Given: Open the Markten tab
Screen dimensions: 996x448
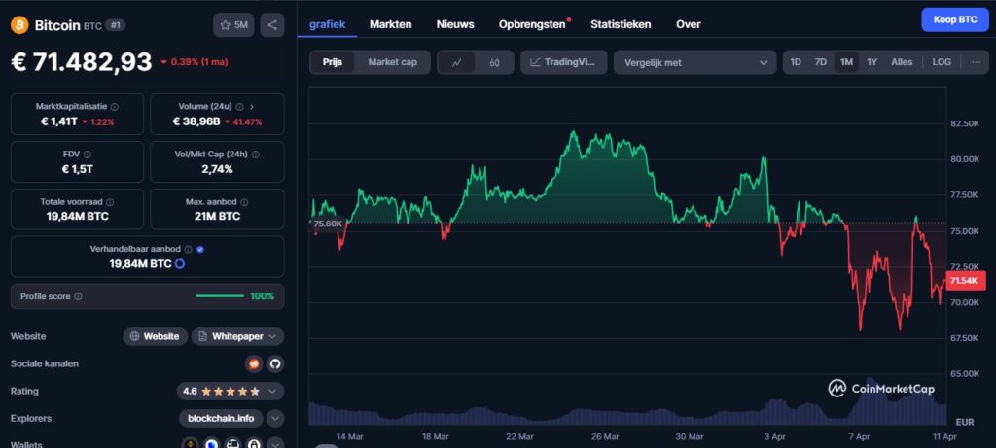Looking at the screenshot, I should click(x=391, y=24).
